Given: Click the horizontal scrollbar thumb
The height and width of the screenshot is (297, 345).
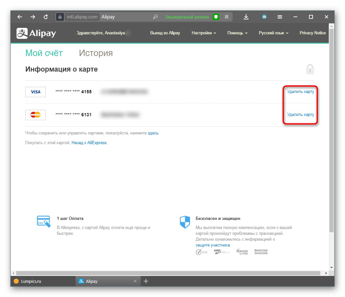Looking at the screenshot, I should (x=168, y=273).
